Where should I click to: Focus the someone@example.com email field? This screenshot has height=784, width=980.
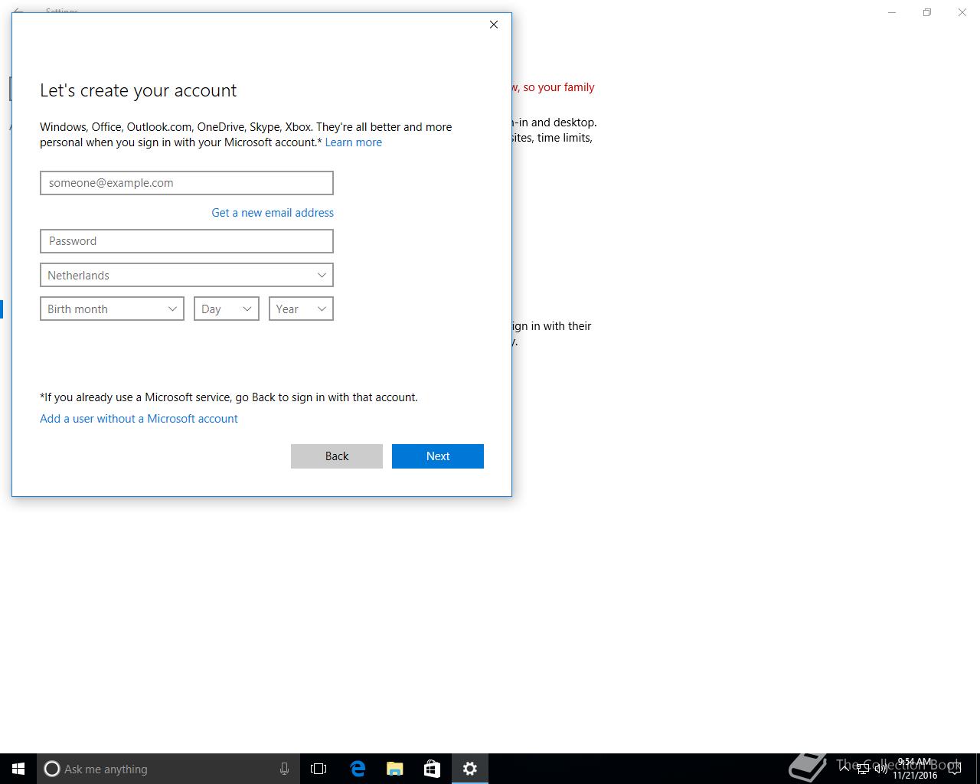pyautogui.click(x=187, y=183)
